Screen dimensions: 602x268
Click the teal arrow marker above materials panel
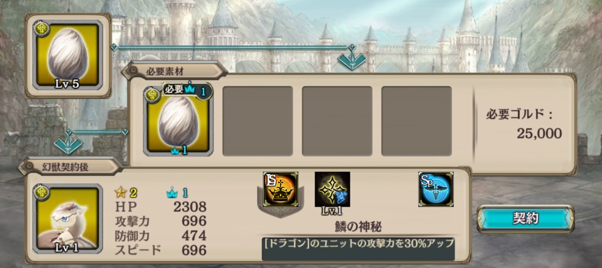pos(352,59)
